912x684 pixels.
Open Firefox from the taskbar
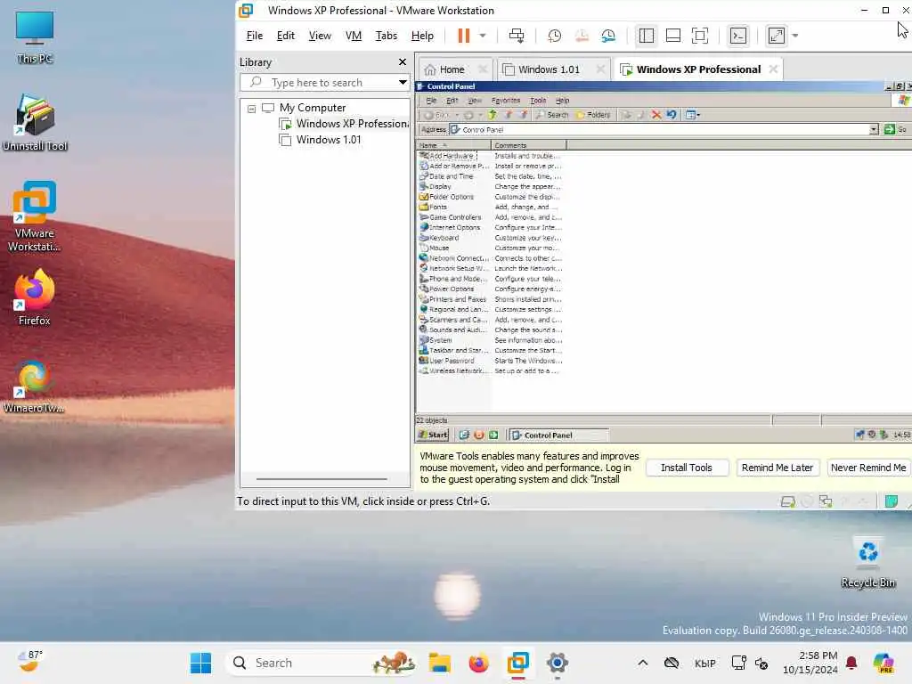click(478, 663)
